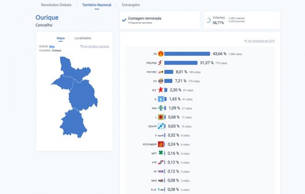
Task: Click the CDS-PP party logo
Action: coord(161,126)
